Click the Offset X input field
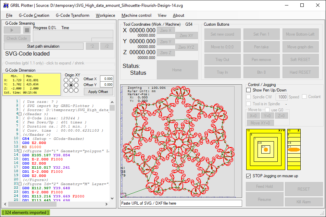Viewport: 326px width, 217px height. coord(106,79)
